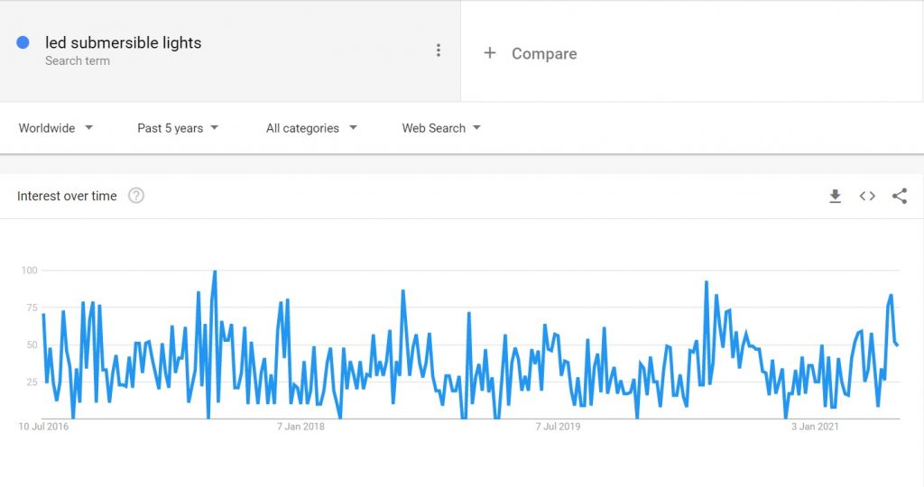This screenshot has width=924, height=487.
Task: Share the interest over time chart
Action: pyautogui.click(x=900, y=196)
